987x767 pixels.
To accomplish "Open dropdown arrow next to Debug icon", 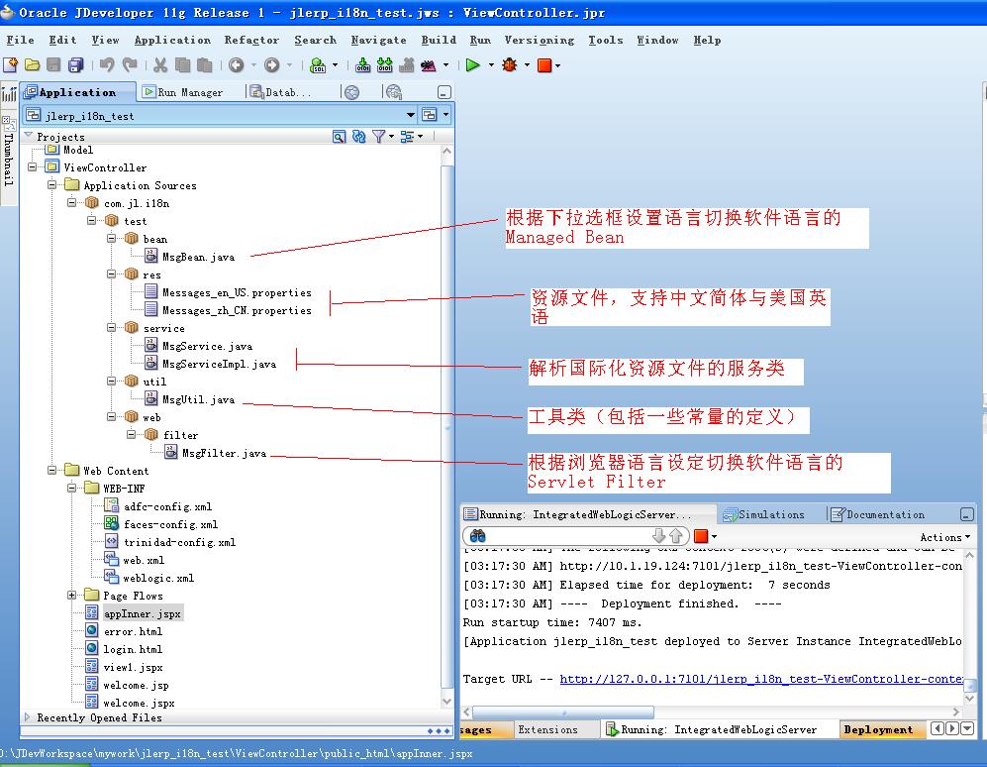I will click(x=527, y=65).
